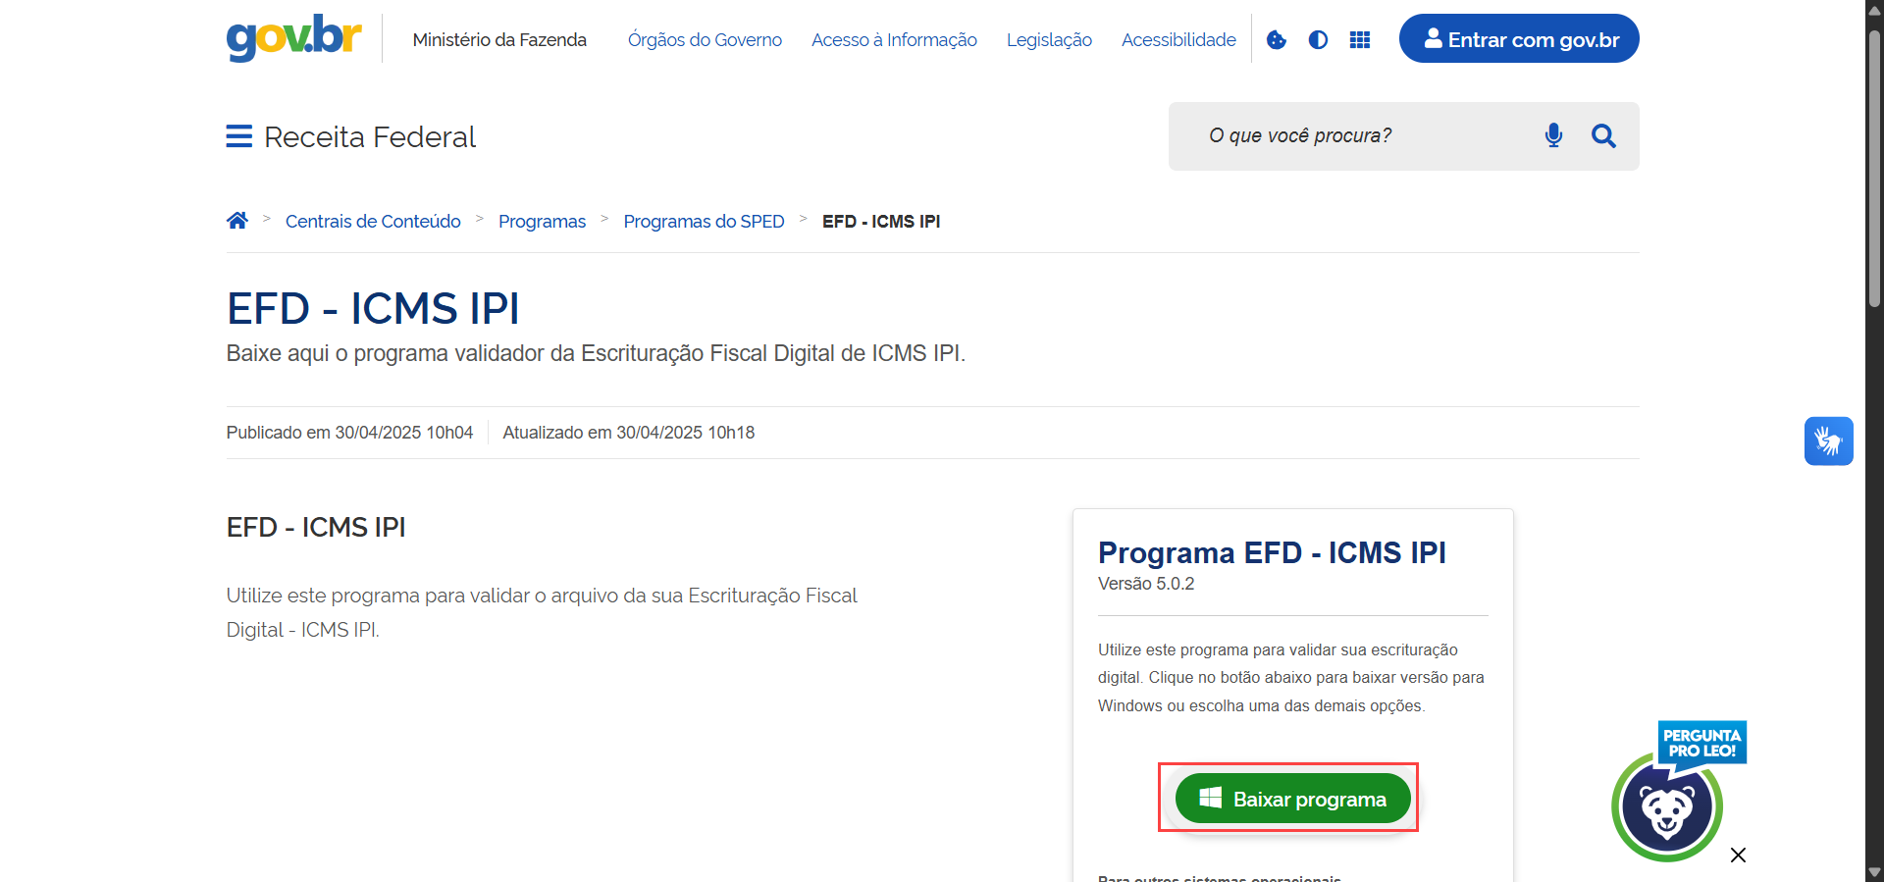Toggle high contrast mode icon
Image resolution: width=1884 pixels, height=882 pixels.
(x=1318, y=40)
